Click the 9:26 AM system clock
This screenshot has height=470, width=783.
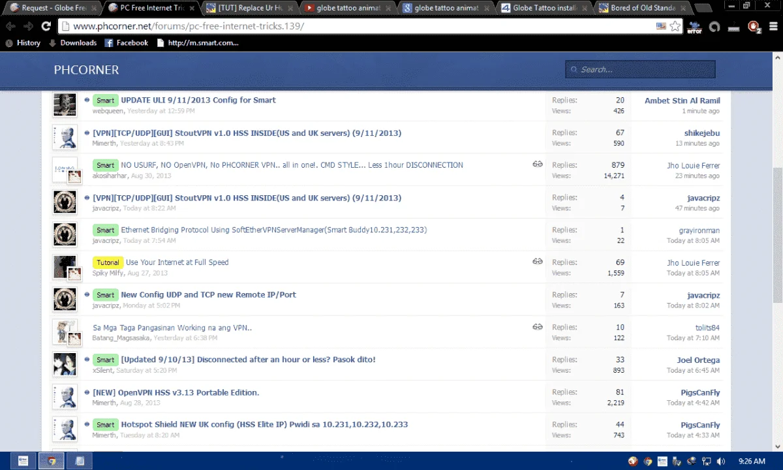[752, 462]
